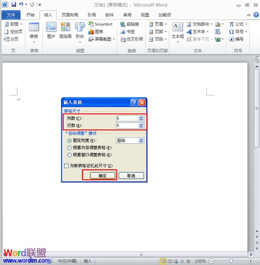Insert a cross-reference (交叉引用)
The height and width of the screenshot is (265, 260).
click(x=131, y=39)
